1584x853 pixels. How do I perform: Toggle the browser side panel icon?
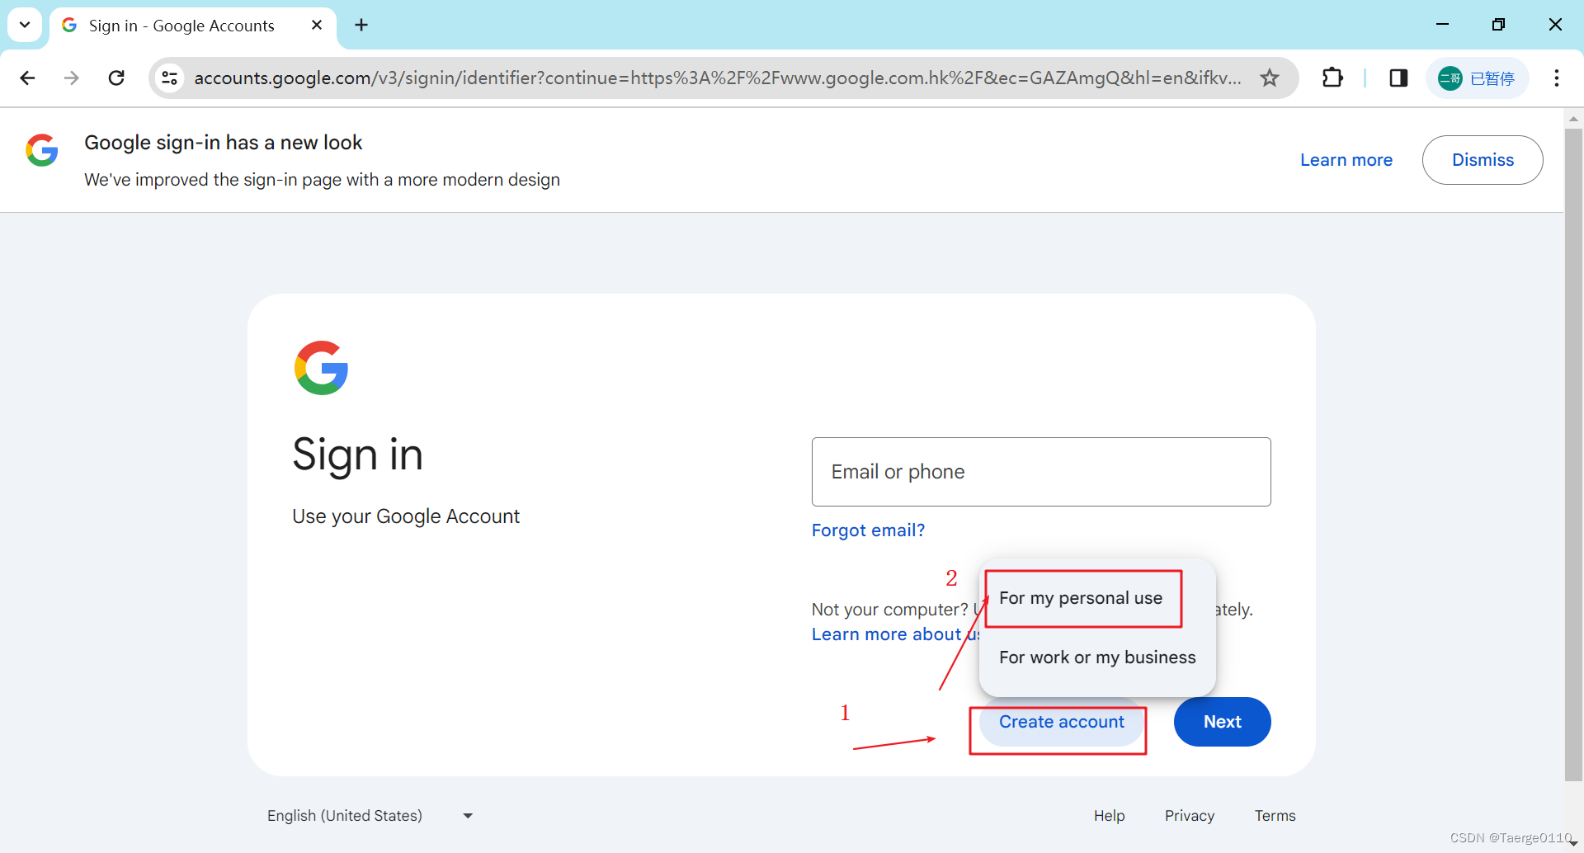pyautogui.click(x=1398, y=78)
